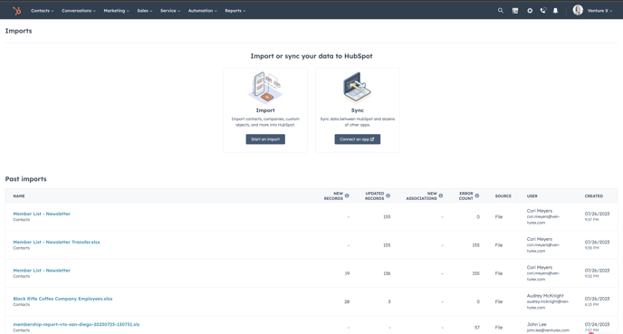The width and height of the screenshot is (623, 334).
Task: Click the HubSpot sprocket logo
Action: tap(16, 11)
